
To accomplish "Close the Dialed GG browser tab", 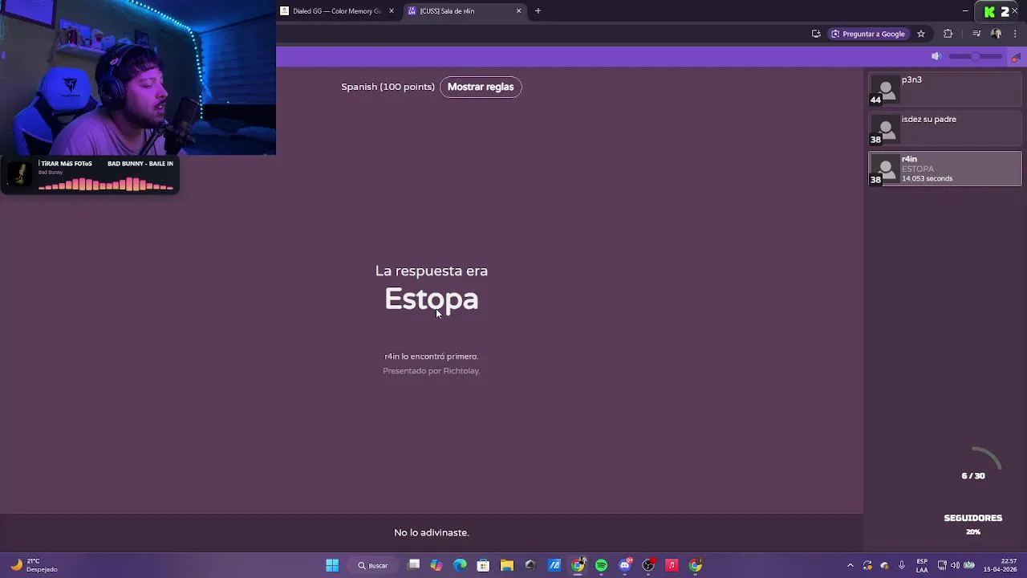I will pyautogui.click(x=392, y=11).
